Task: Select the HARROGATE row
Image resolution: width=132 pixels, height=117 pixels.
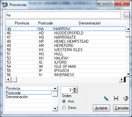Action: coord(66,37)
